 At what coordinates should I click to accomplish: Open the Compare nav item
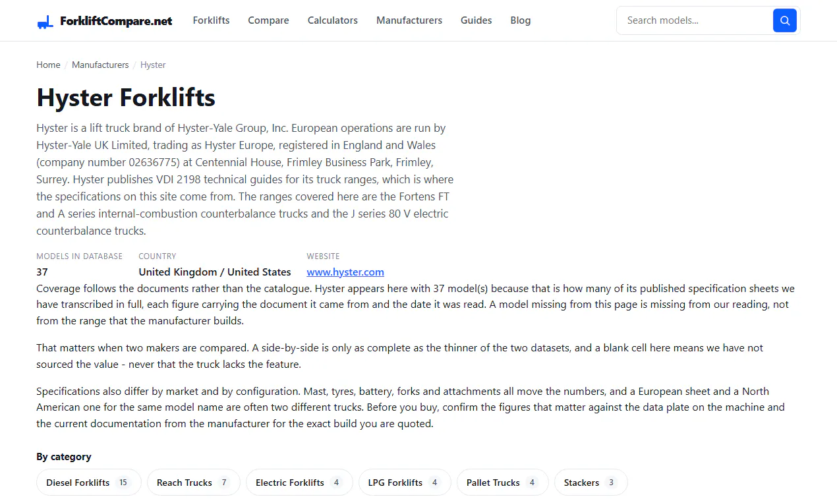point(268,20)
